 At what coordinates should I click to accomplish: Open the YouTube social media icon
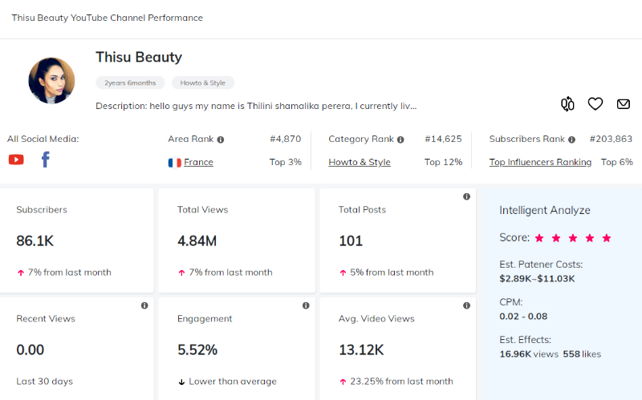click(x=16, y=160)
